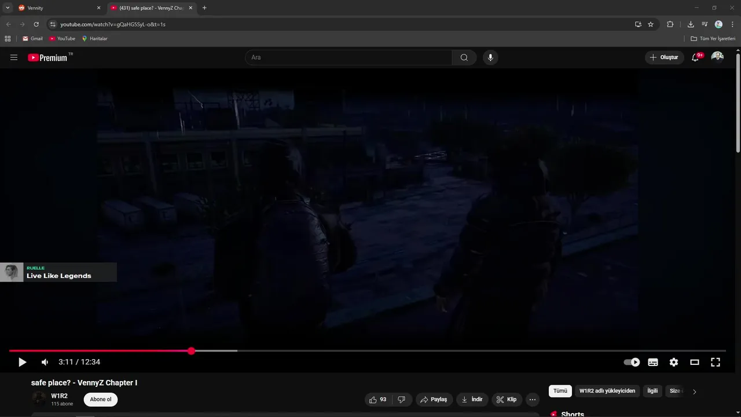The width and height of the screenshot is (741, 417).
Task: Close the Vennity tab
Action: tap(98, 8)
